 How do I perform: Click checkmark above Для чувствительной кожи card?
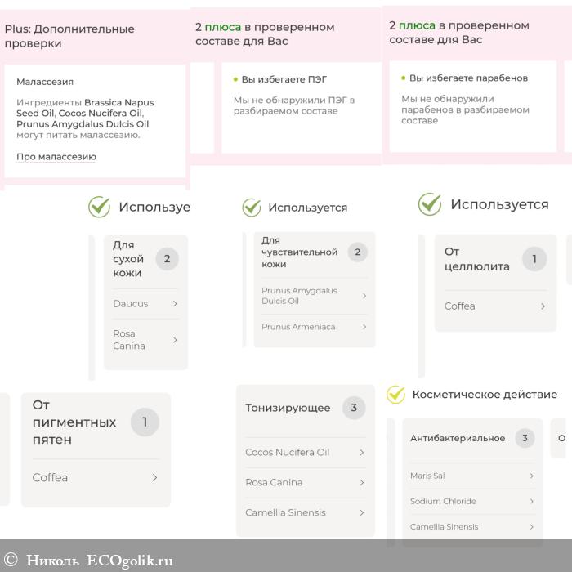pyautogui.click(x=252, y=208)
